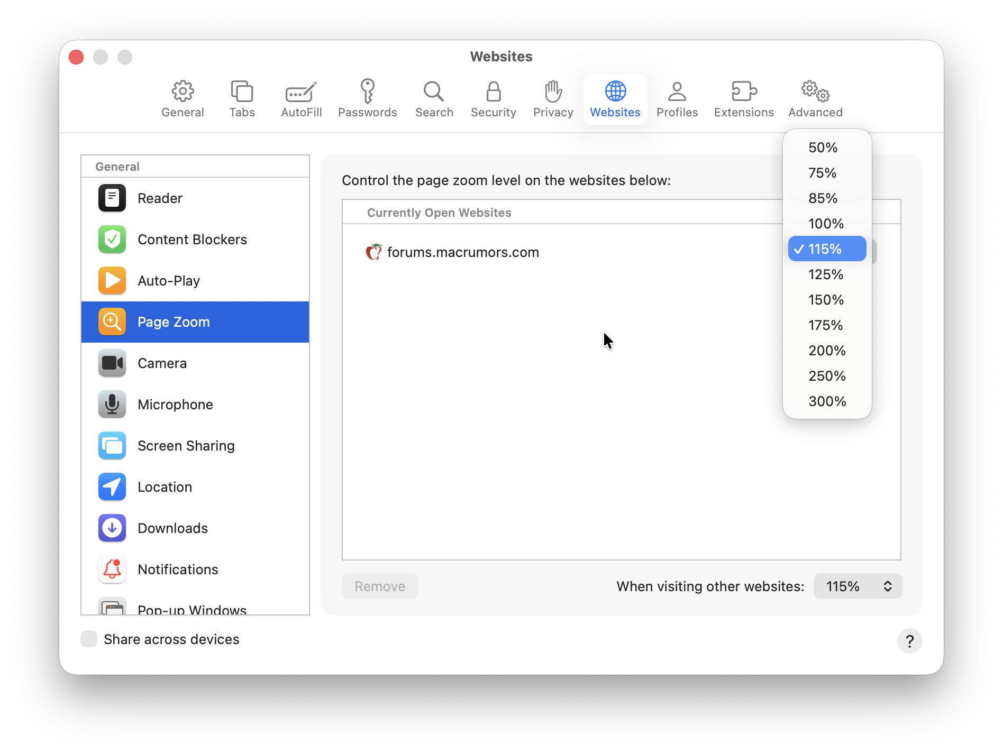
Task: Click the Downloads arrow icon
Action: pyautogui.click(x=112, y=528)
